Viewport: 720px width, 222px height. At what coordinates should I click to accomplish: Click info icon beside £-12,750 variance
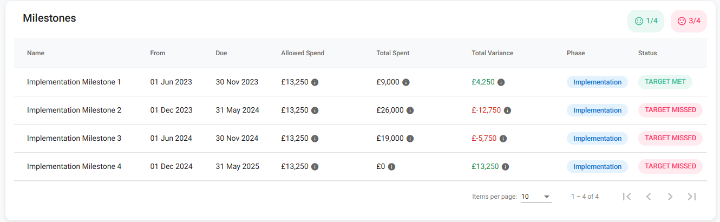click(507, 110)
